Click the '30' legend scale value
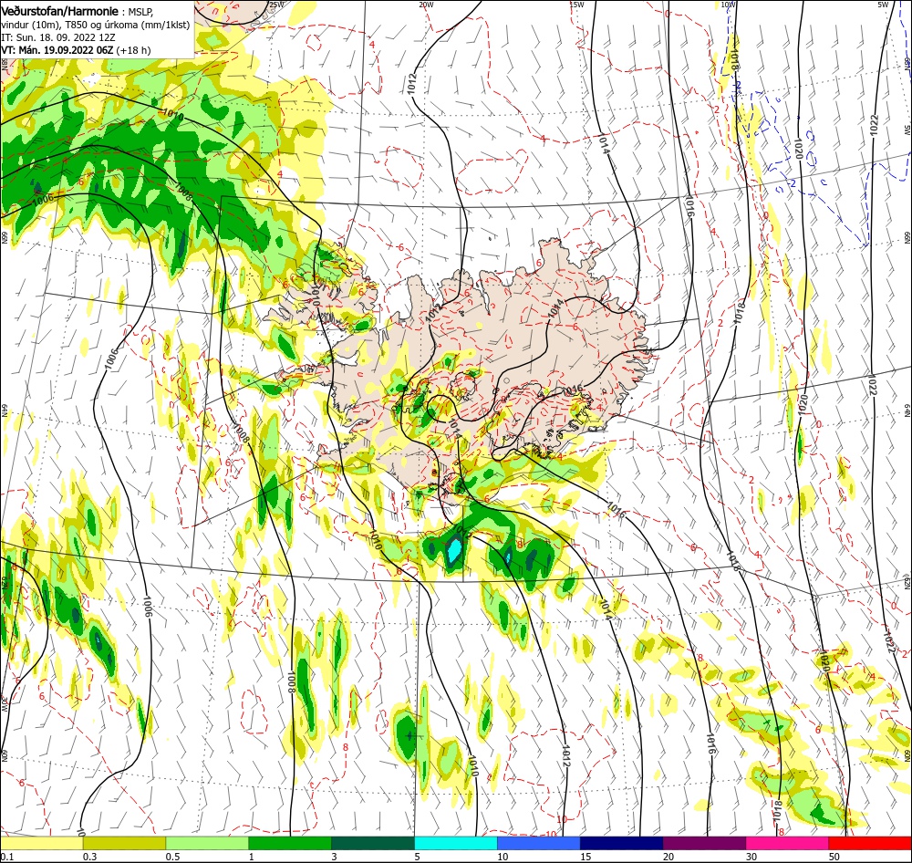The height and width of the screenshot is (863, 912). point(751,857)
